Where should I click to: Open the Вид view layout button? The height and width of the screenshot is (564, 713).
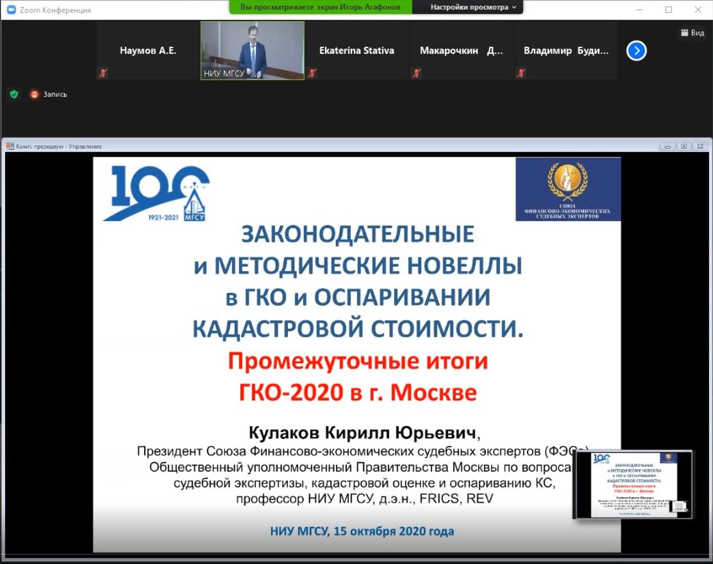tap(692, 33)
